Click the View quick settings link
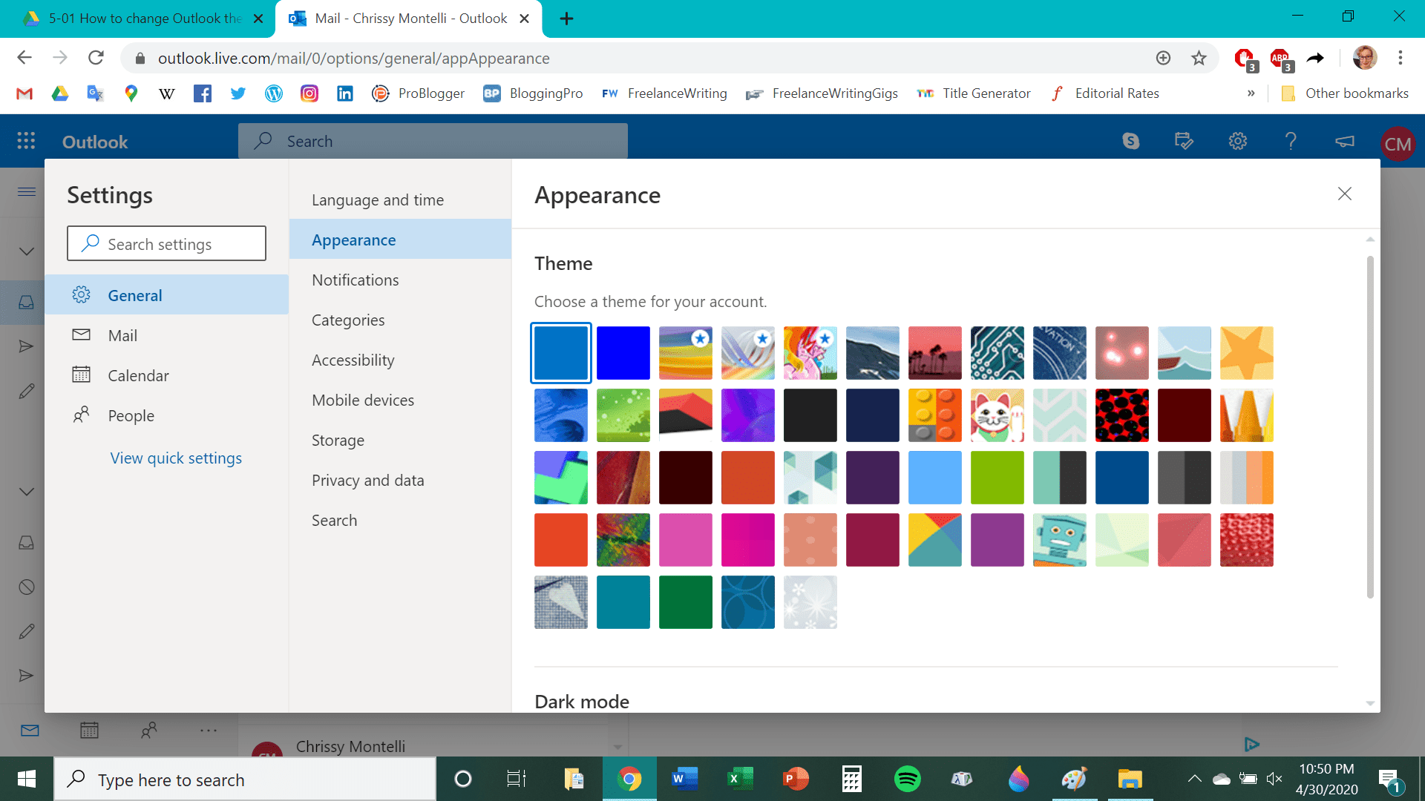The height and width of the screenshot is (801, 1425). tap(176, 458)
